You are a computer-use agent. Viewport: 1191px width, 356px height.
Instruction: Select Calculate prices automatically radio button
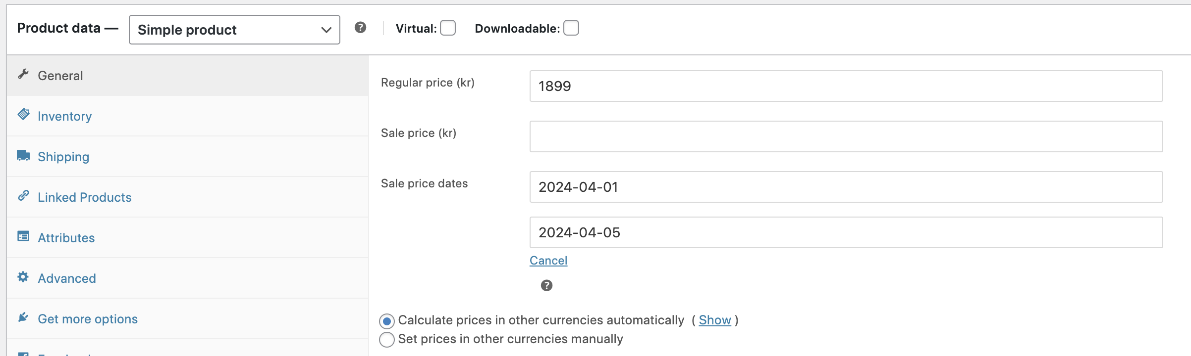click(387, 321)
